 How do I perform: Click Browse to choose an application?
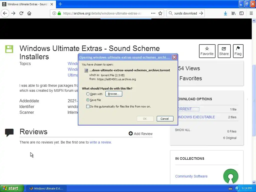click(x=114, y=94)
